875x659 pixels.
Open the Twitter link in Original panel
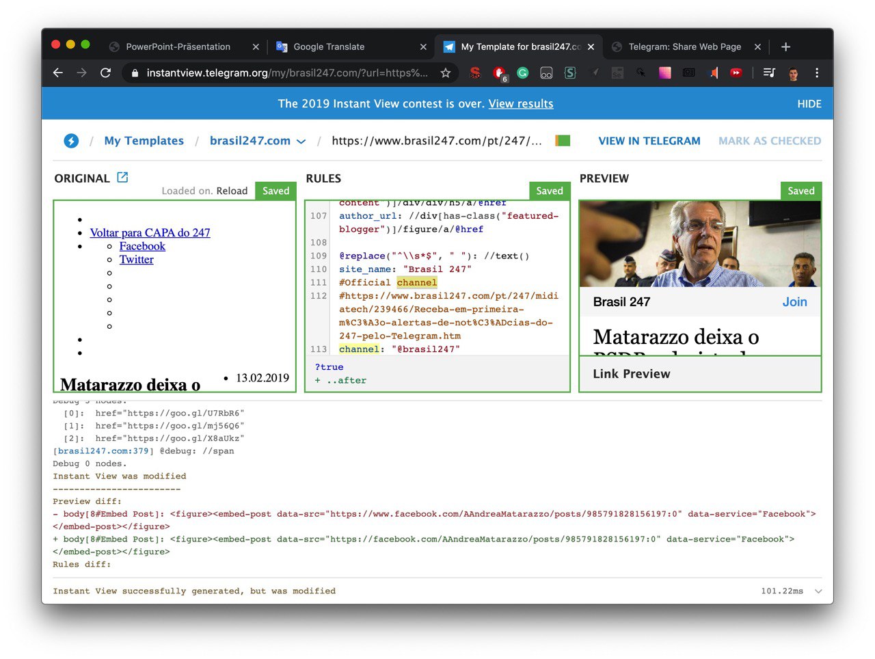[137, 259]
